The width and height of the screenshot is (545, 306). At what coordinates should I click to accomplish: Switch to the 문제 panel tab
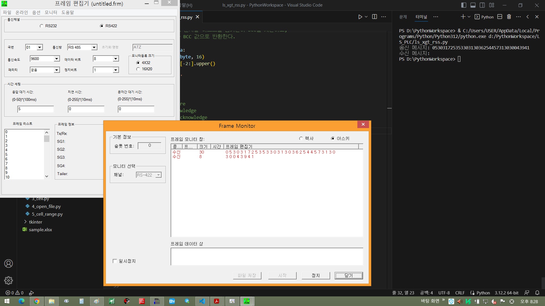point(403,17)
